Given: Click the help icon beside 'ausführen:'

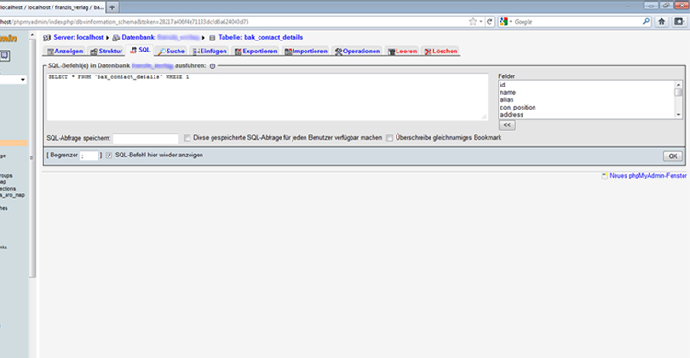Looking at the screenshot, I should 213,66.
